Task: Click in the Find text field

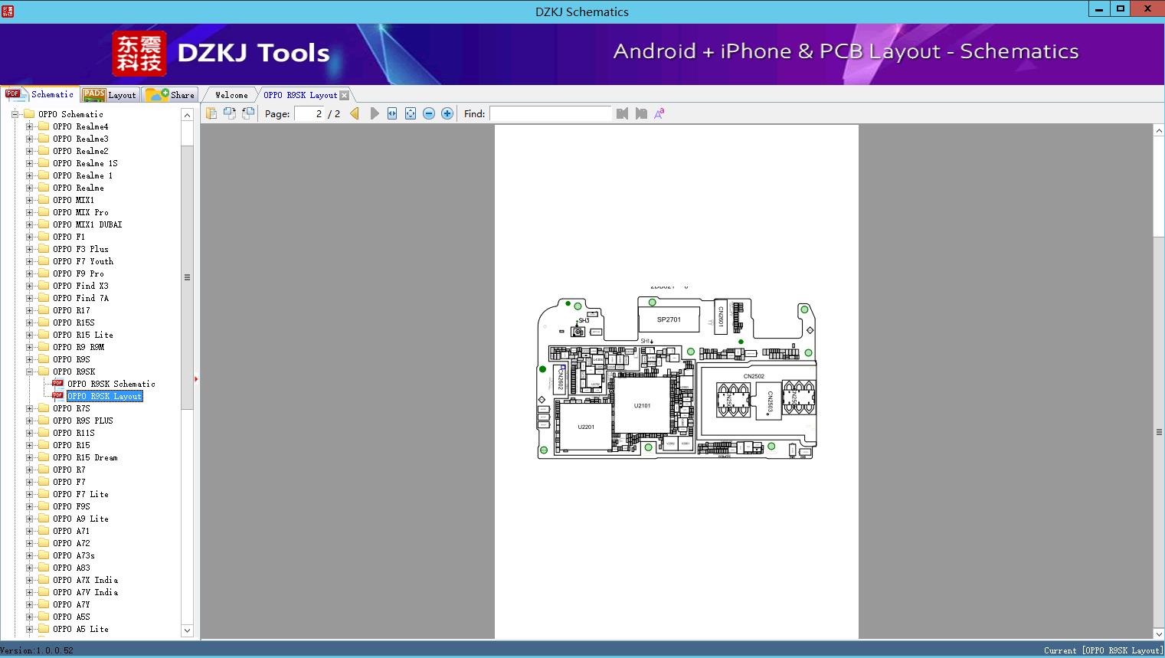Action: 550,113
